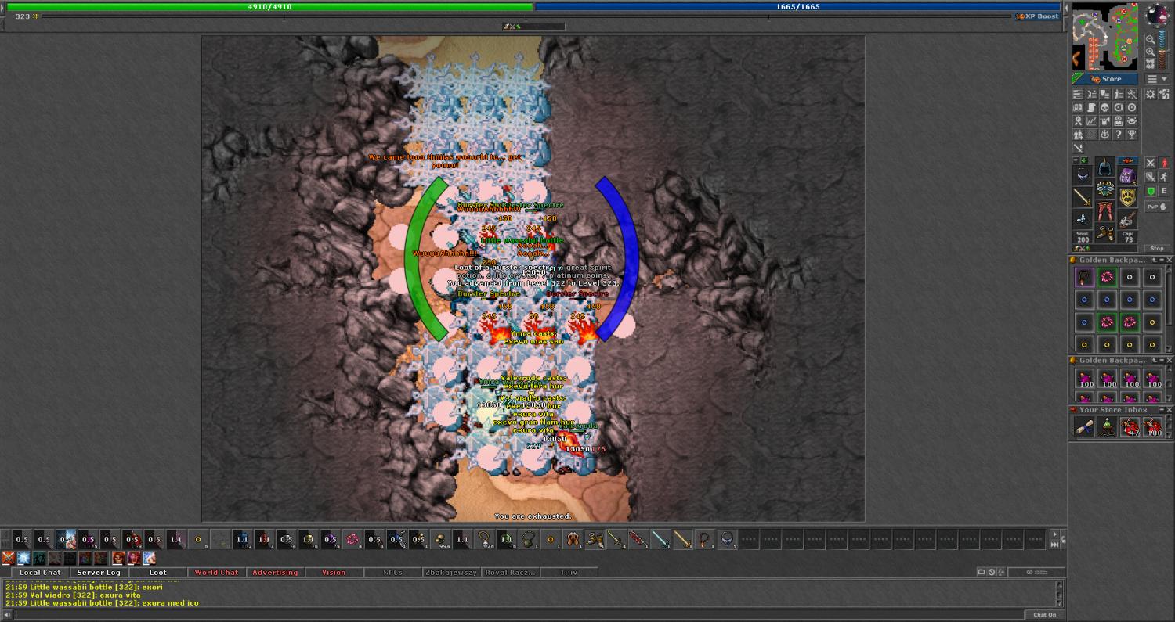The height and width of the screenshot is (622, 1175).
Task: Switch to the Loot tab
Action: pyautogui.click(x=157, y=573)
